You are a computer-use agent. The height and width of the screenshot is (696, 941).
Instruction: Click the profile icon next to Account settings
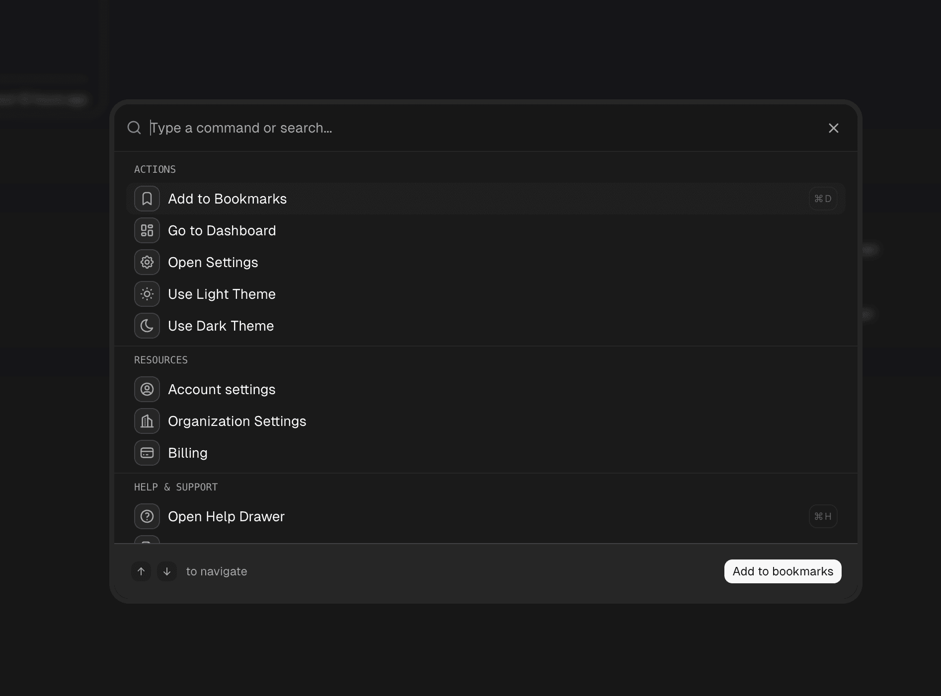[147, 389]
